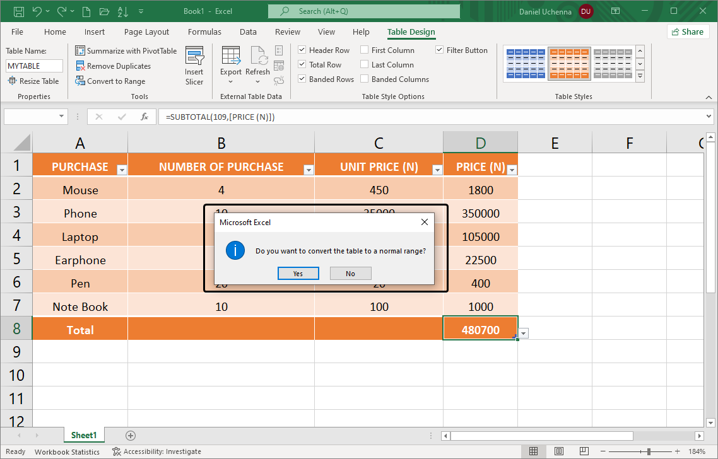
Task: Enable the Banded Columns checkbox
Action: tap(365, 79)
